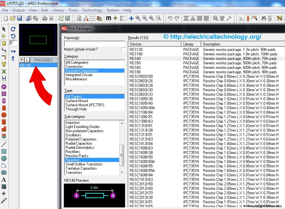
Task: Toggle the grid display icon
Action: [x=92, y=18]
